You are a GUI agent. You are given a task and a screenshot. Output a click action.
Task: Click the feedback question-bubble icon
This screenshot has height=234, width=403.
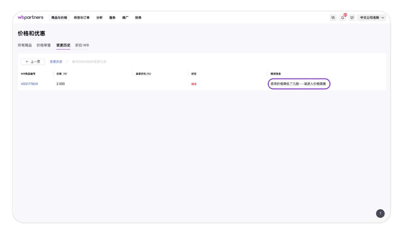pos(352,18)
